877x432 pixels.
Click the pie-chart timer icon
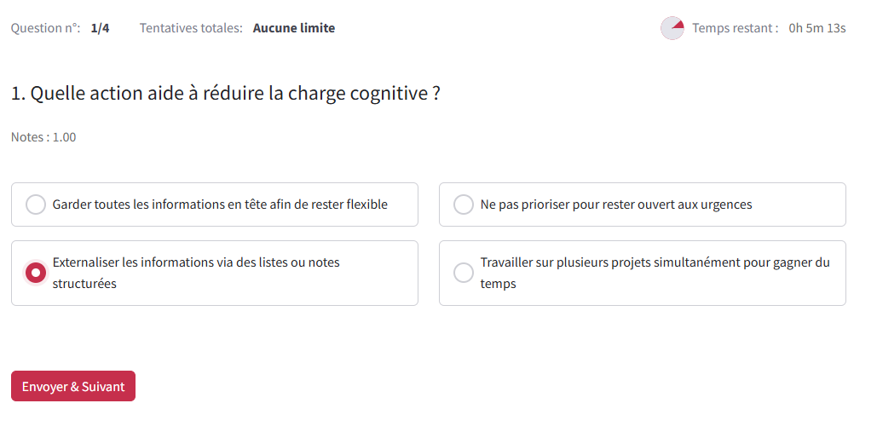[672, 28]
